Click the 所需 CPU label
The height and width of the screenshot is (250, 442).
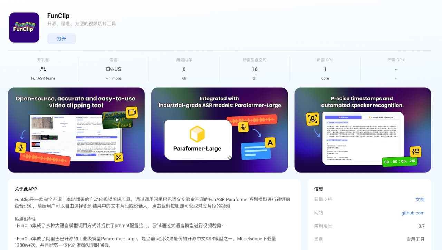point(325,60)
